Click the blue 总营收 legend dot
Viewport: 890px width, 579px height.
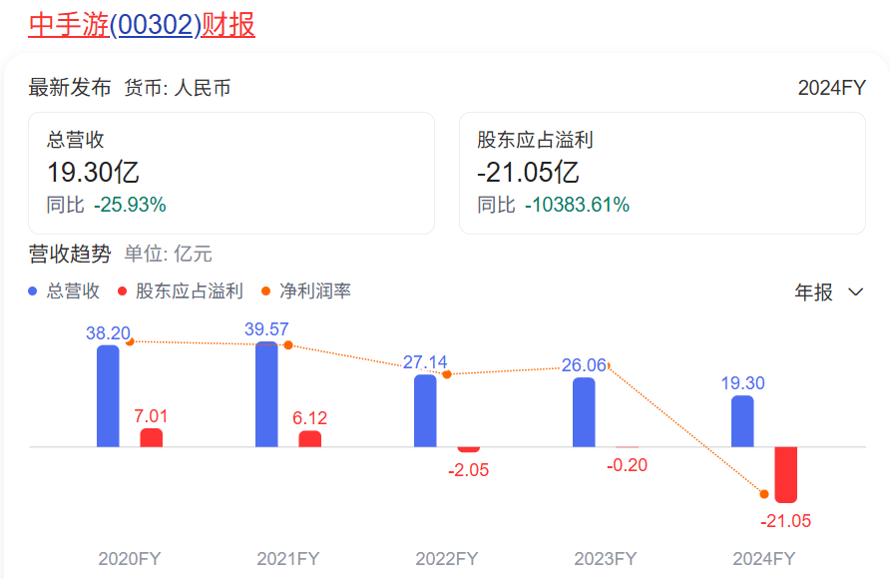point(32,291)
